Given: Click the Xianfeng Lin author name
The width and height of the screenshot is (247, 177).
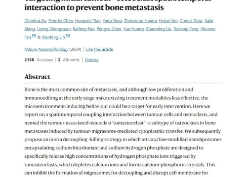Looking at the screenshot, I should [x=53, y=37].
